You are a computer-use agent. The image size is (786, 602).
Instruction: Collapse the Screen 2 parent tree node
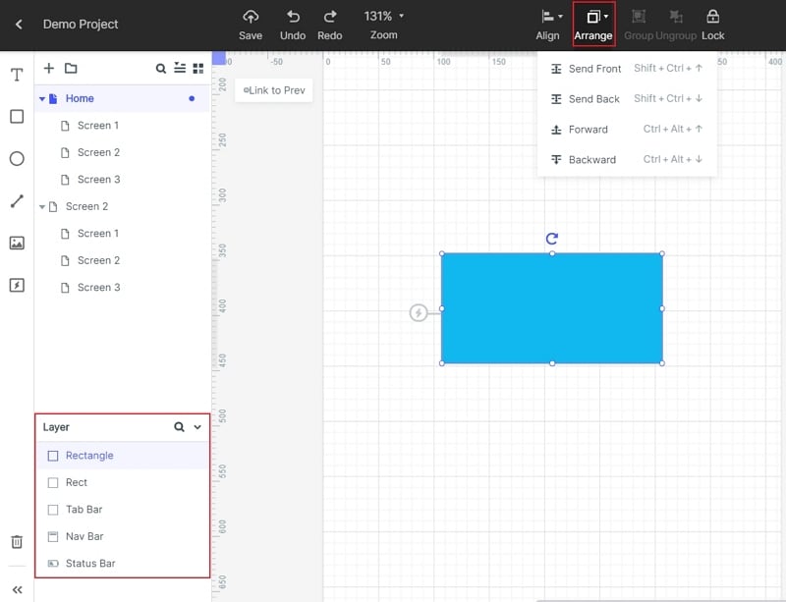tap(42, 206)
